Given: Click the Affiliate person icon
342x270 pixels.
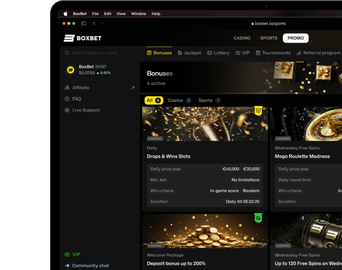Looking at the screenshot, I should click(x=67, y=88).
